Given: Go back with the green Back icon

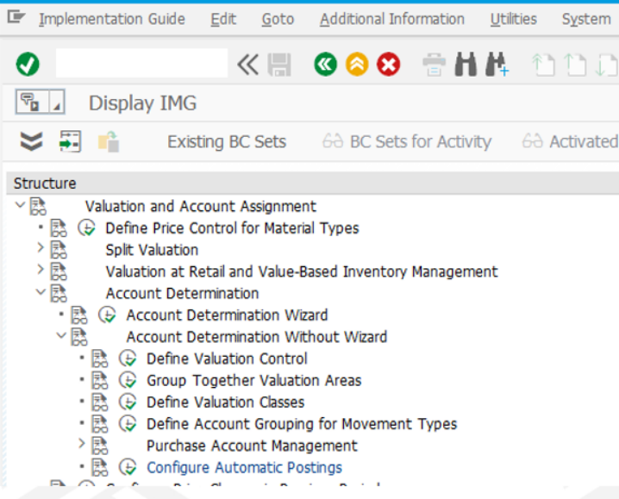Looking at the screenshot, I should [326, 65].
